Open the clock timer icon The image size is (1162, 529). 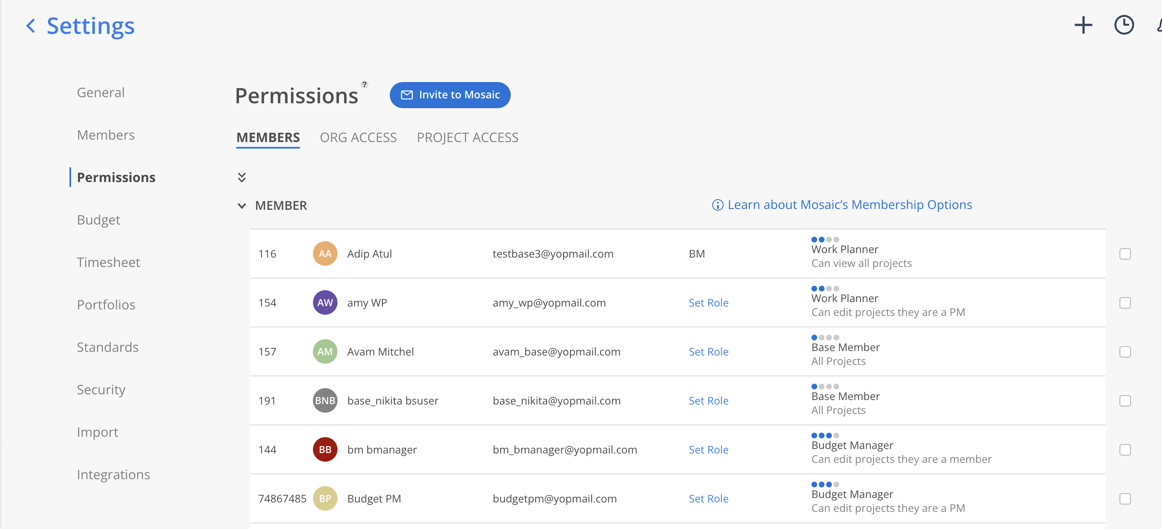click(x=1124, y=25)
